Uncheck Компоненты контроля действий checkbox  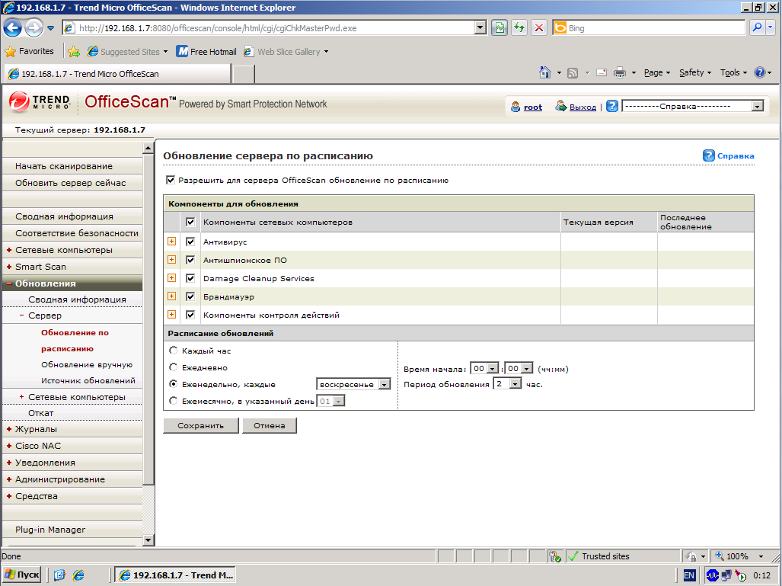pos(190,315)
